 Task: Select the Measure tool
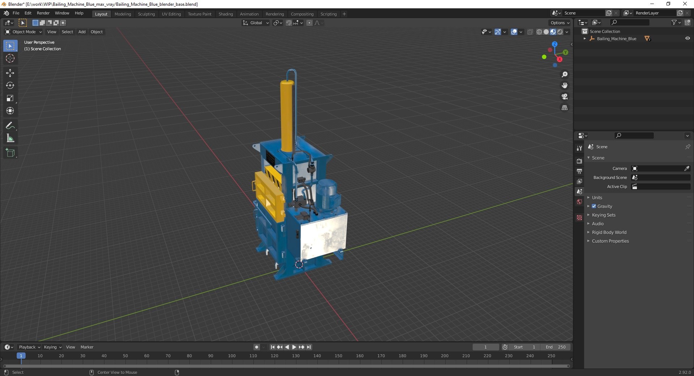10,138
